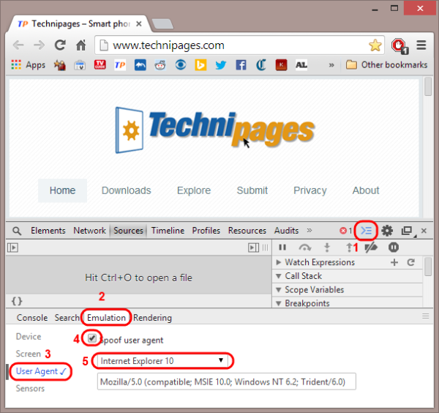
Task: Close the DevTools panel
Action: [x=424, y=231]
